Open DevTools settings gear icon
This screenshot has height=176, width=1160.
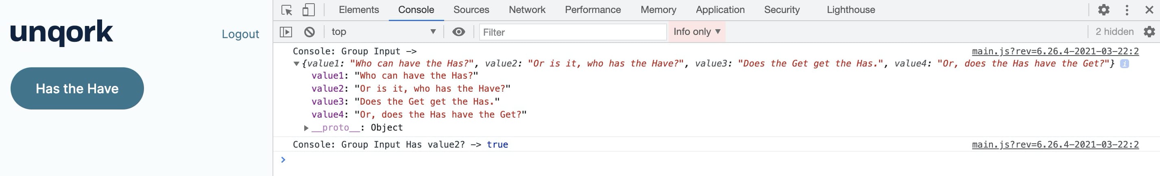(1104, 10)
